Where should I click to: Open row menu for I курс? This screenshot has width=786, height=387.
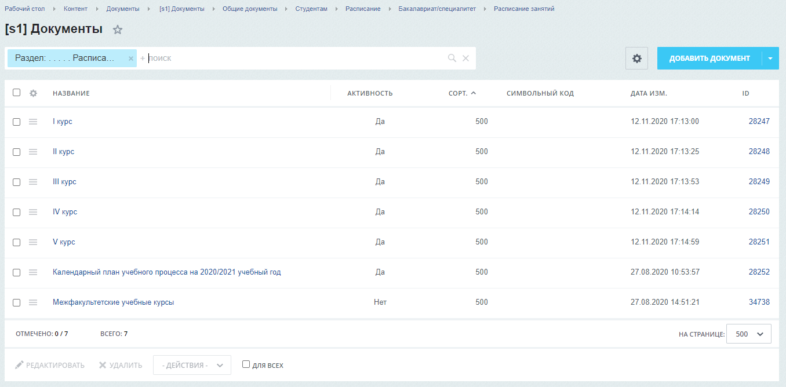click(x=33, y=122)
